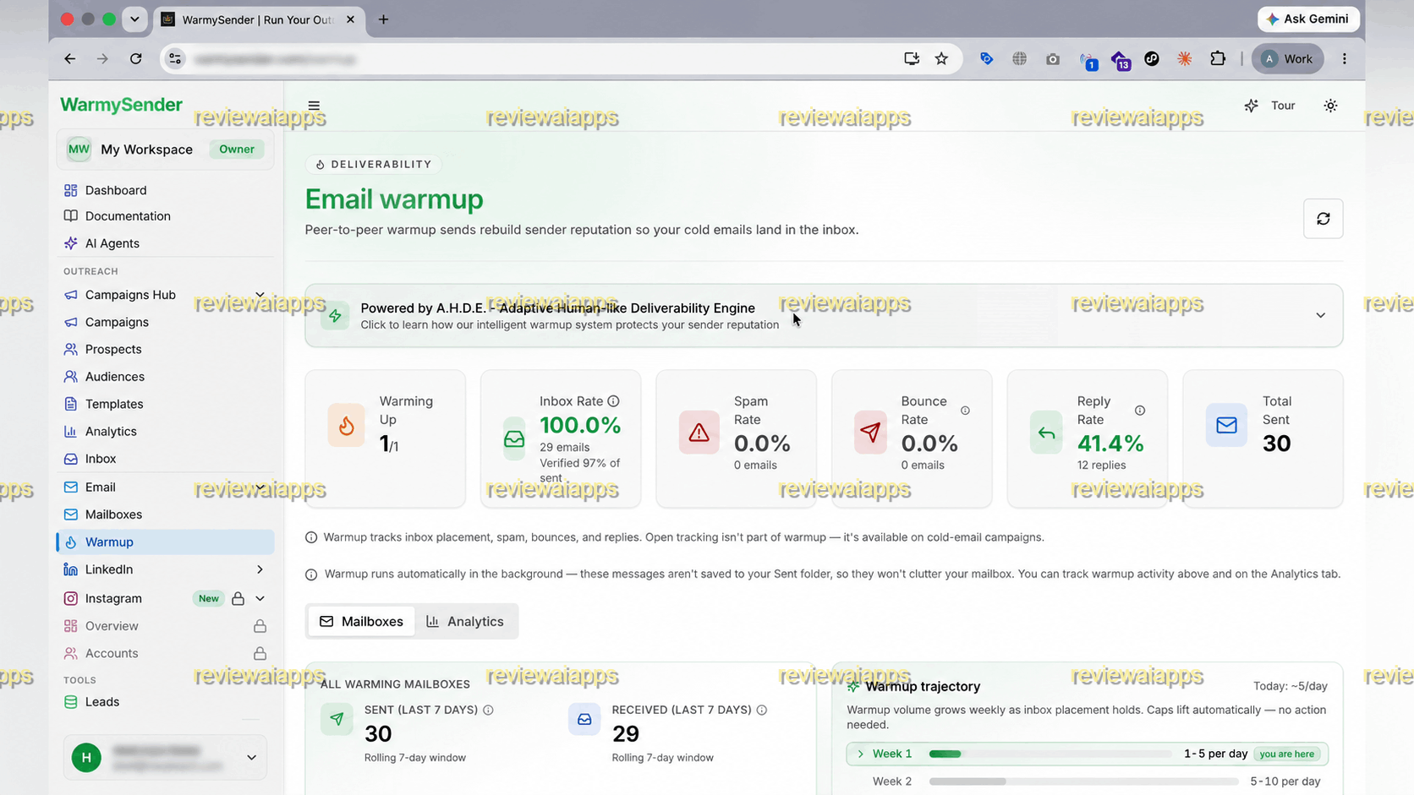
Task: Click the Reply Rate 41.4% value
Action: coord(1110,444)
